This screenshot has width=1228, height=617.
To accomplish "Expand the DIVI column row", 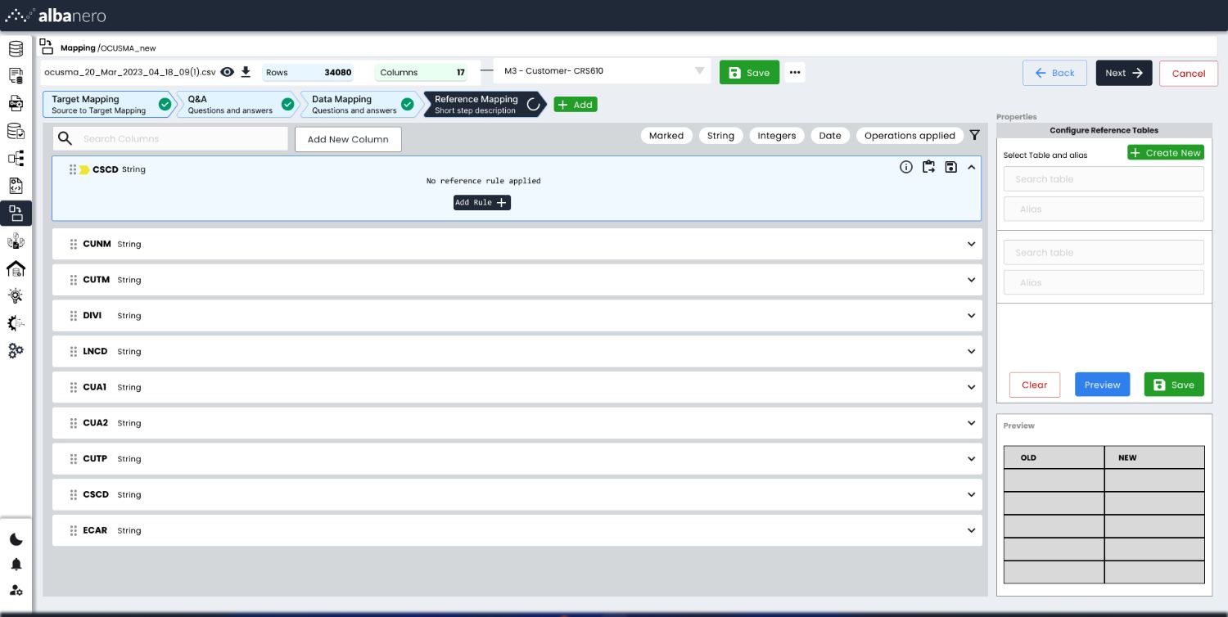I will [x=972, y=316].
